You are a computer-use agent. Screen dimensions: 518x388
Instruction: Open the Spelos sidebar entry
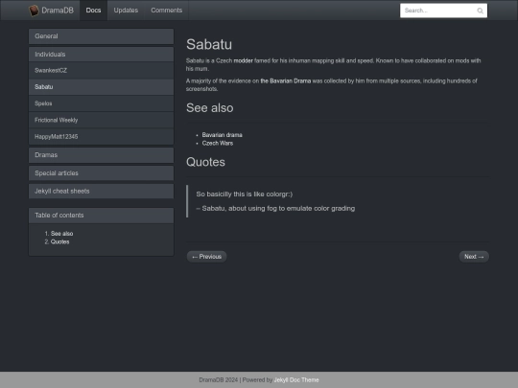(101, 103)
